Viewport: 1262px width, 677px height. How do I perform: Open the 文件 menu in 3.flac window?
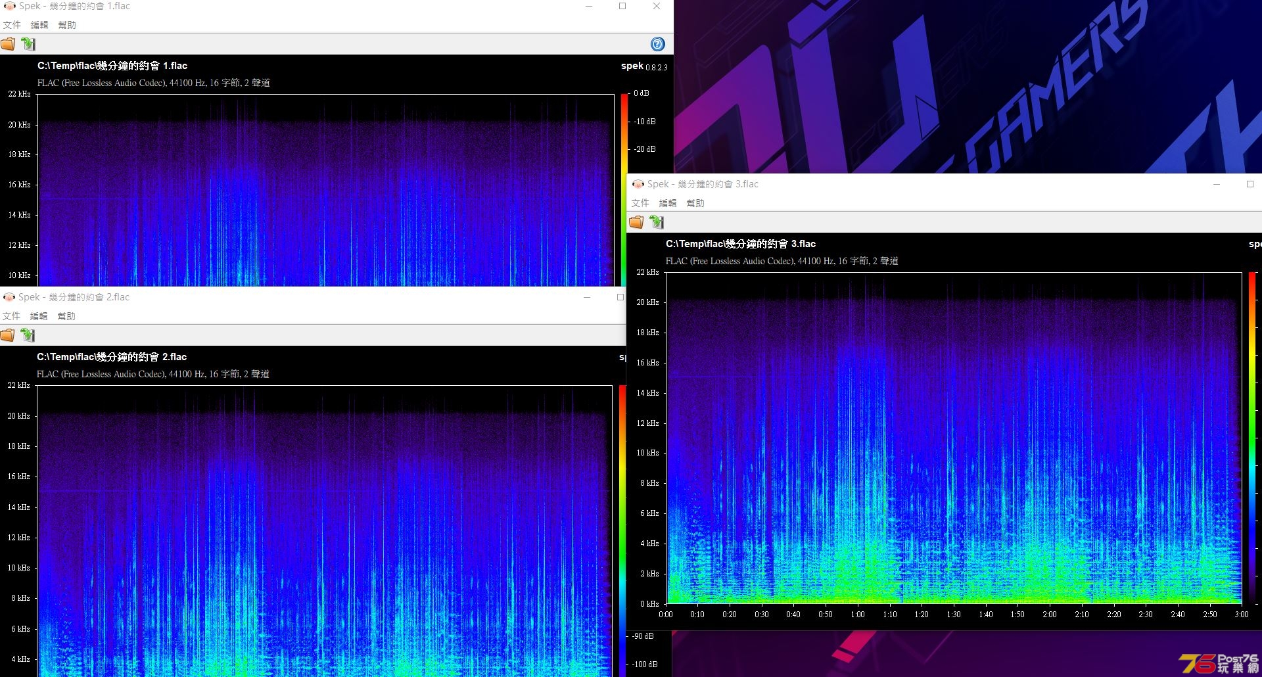click(x=640, y=203)
